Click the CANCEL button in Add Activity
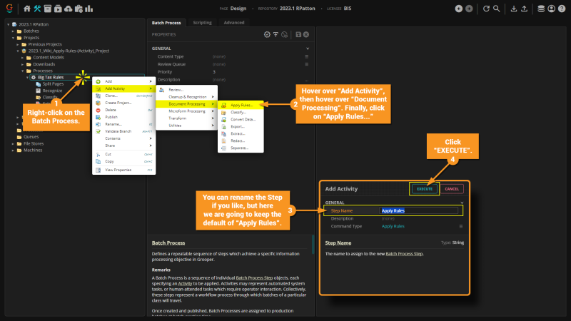The image size is (571, 321). pos(452,189)
